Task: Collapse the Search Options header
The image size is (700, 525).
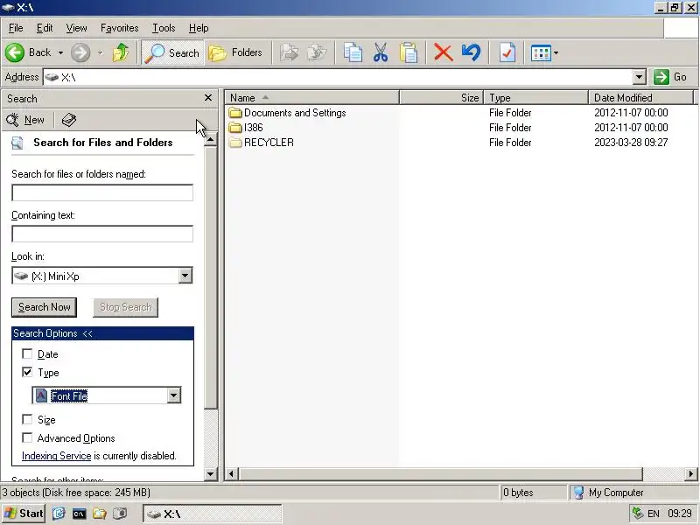Action: pos(102,333)
